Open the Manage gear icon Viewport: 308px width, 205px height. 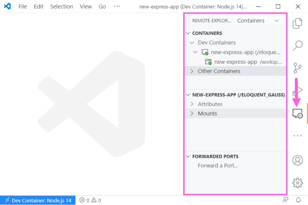(x=298, y=183)
